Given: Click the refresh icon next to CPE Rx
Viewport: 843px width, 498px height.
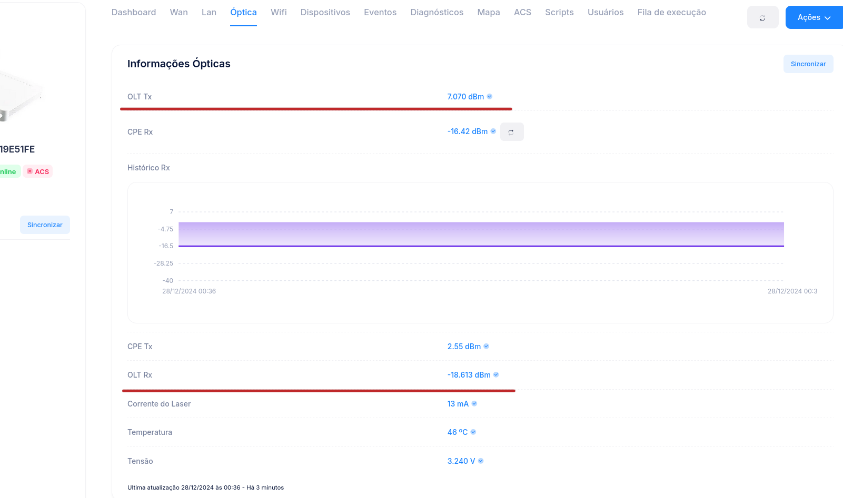Looking at the screenshot, I should click(511, 132).
